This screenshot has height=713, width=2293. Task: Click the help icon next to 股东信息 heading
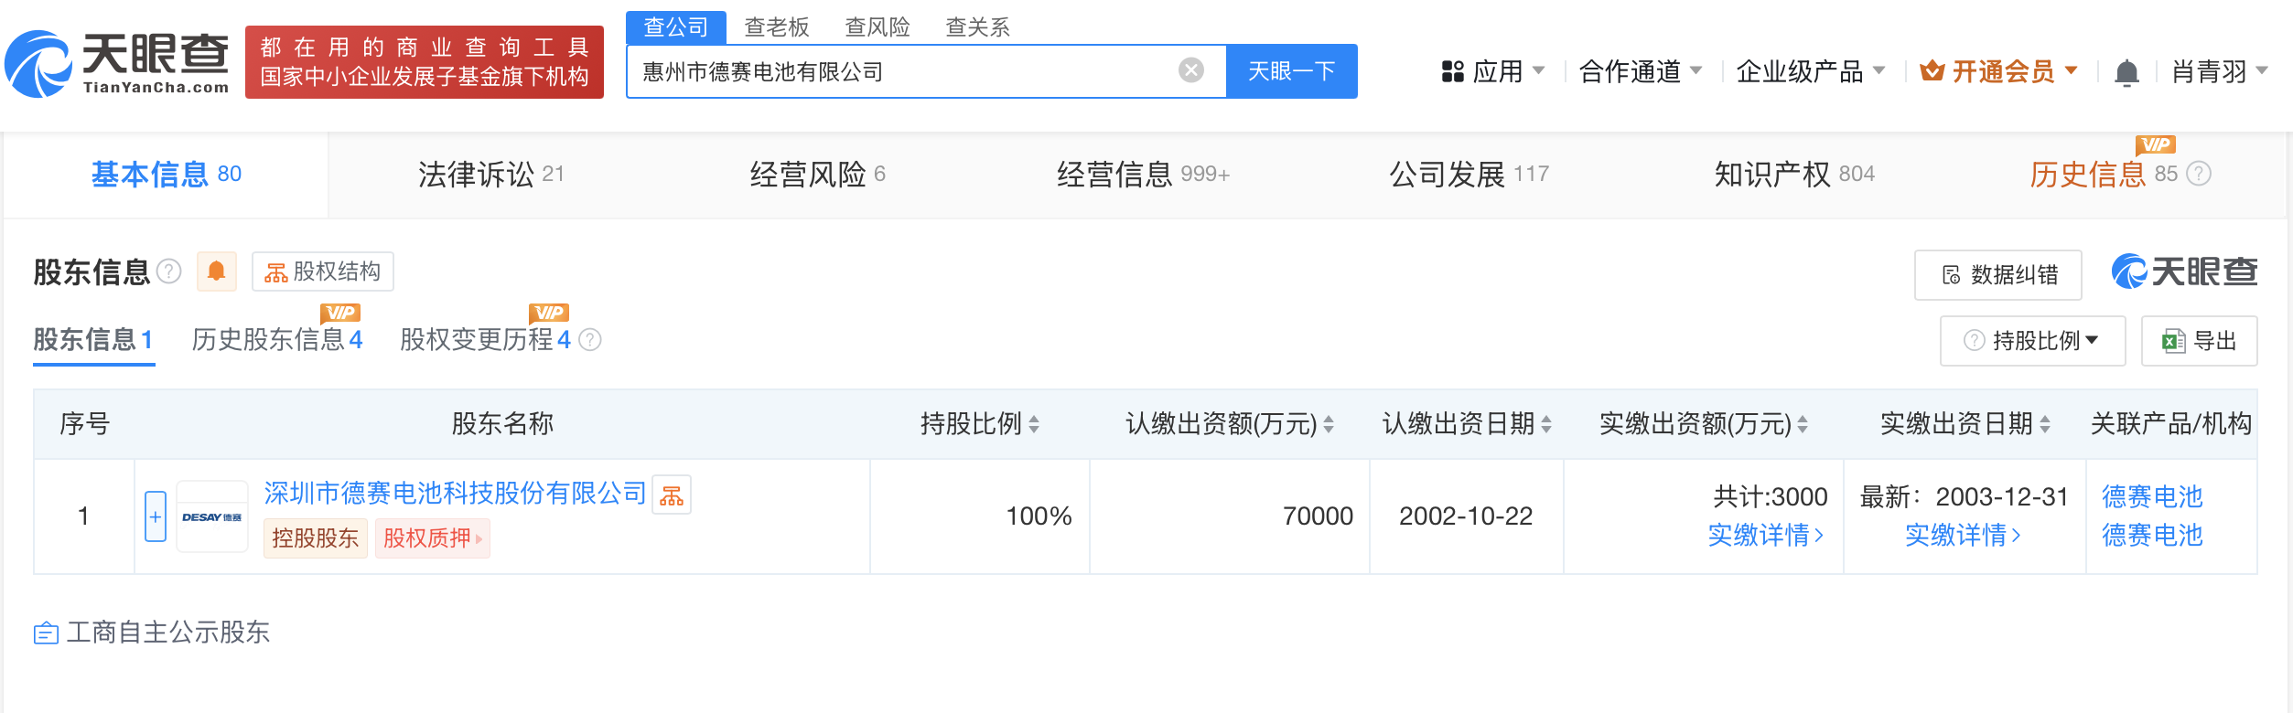[x=169, y=271]
